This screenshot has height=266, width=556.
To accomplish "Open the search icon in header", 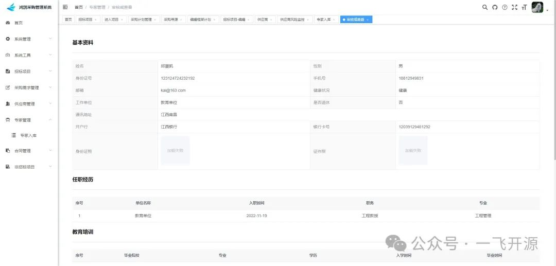I will pyautogui.click(x=484, y=7).
